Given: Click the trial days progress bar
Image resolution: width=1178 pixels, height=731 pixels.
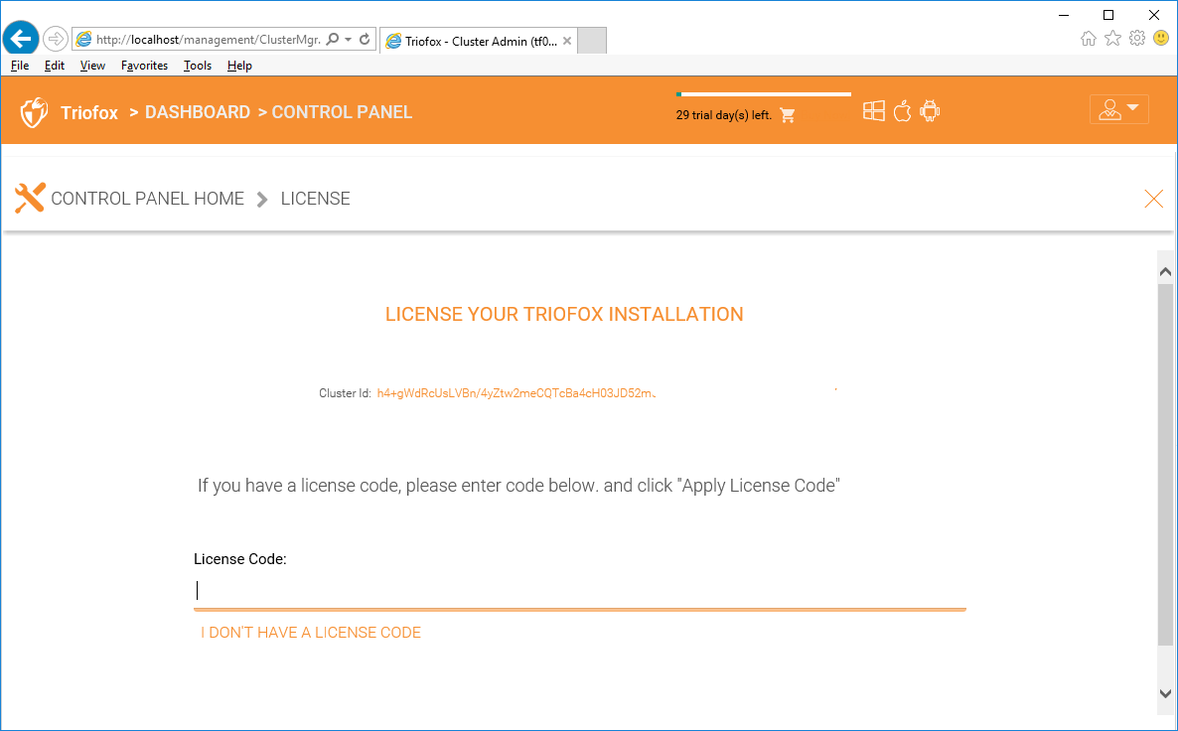Looking at the screenshot, I should 763,94.
